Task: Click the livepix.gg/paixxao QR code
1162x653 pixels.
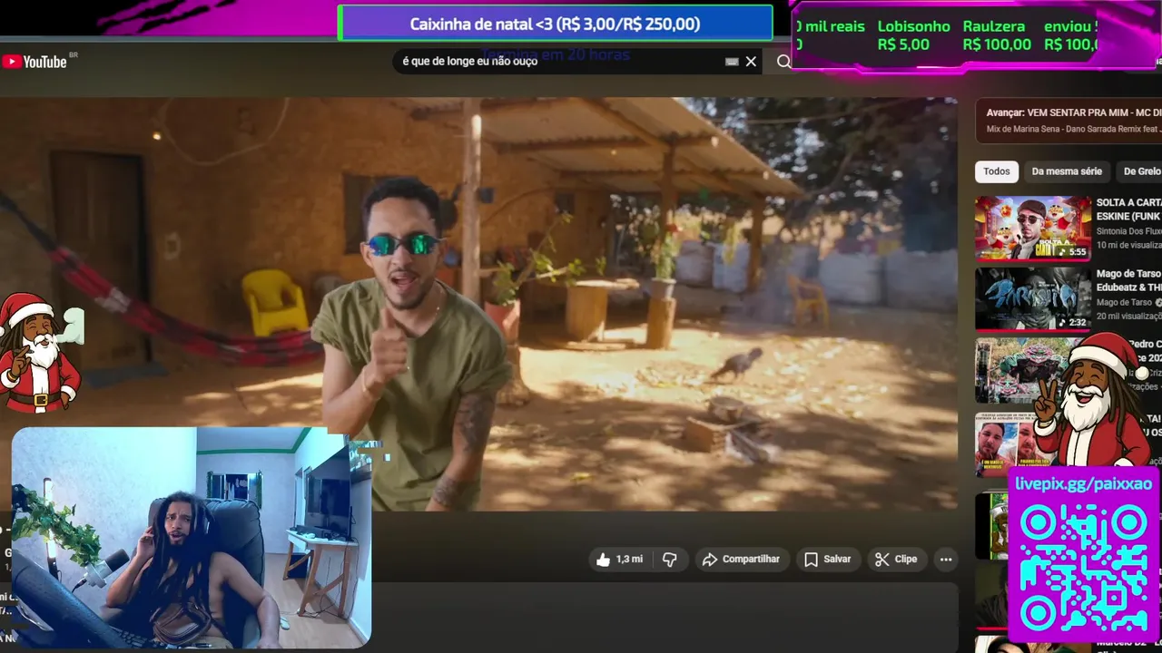Action: click(x=1083, y=569)
